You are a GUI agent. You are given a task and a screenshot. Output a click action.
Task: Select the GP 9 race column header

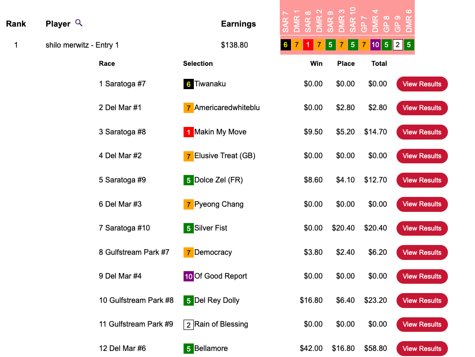click(x=397, y=23)
